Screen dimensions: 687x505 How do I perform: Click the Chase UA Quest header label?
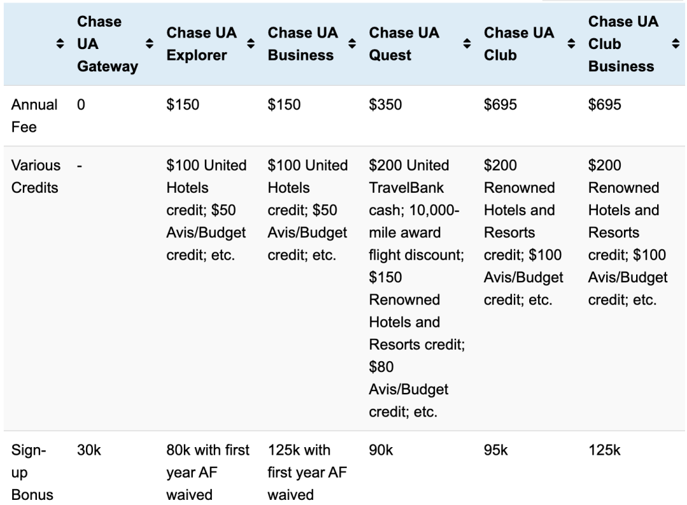click(x=404, y=44)
